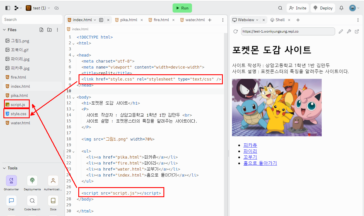This screenshot has height=216, width=364.
Task: Create a new folder with the folder icon
Action: point(49,30)
